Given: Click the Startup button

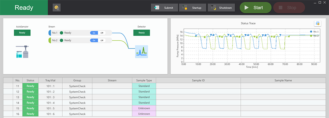Looking at the screenshot, I should (192, 8).
